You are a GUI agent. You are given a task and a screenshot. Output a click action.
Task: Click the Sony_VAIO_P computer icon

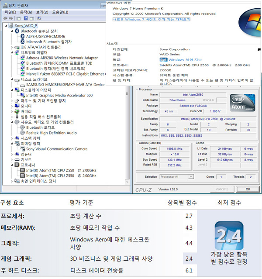(11, 26)
